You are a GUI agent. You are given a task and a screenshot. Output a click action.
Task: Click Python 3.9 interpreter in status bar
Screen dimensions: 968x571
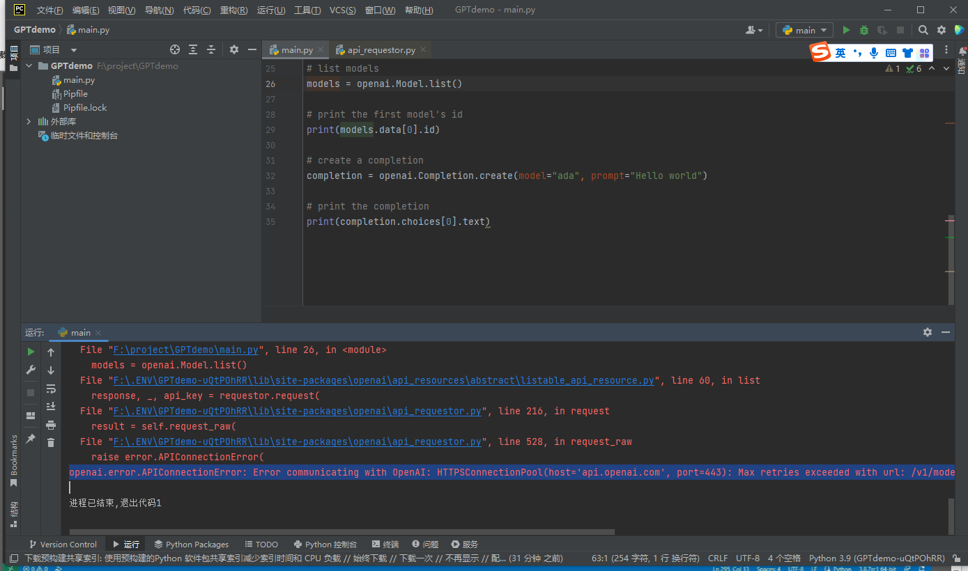(x=876, y=558)
